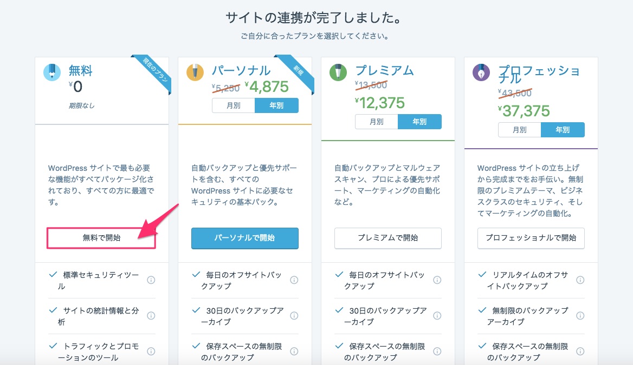The width and height of the screenshot is (633, 365).
Task: Click the プロフェッショナルで開始 button
Action: pyautogui.click(x=531, y=238)
